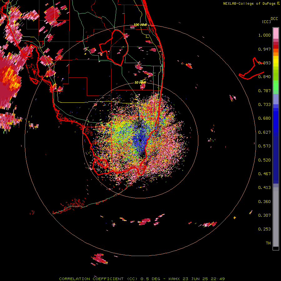This screenshot has height=281, width=281.
Task: Click the radar site black dot at center
Action: click(x=140, y=140)
